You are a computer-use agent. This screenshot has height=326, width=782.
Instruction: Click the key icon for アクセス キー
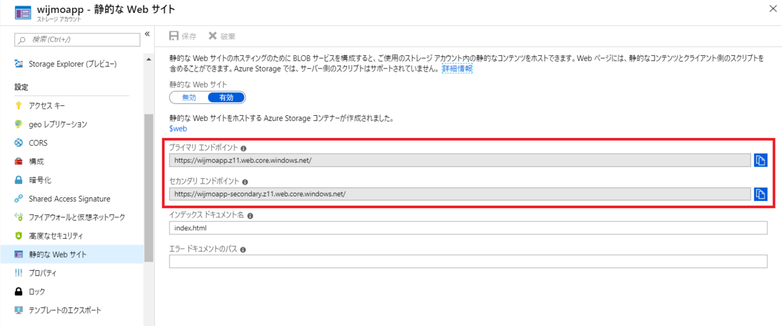pyautogui.click(x=18, y=105)
